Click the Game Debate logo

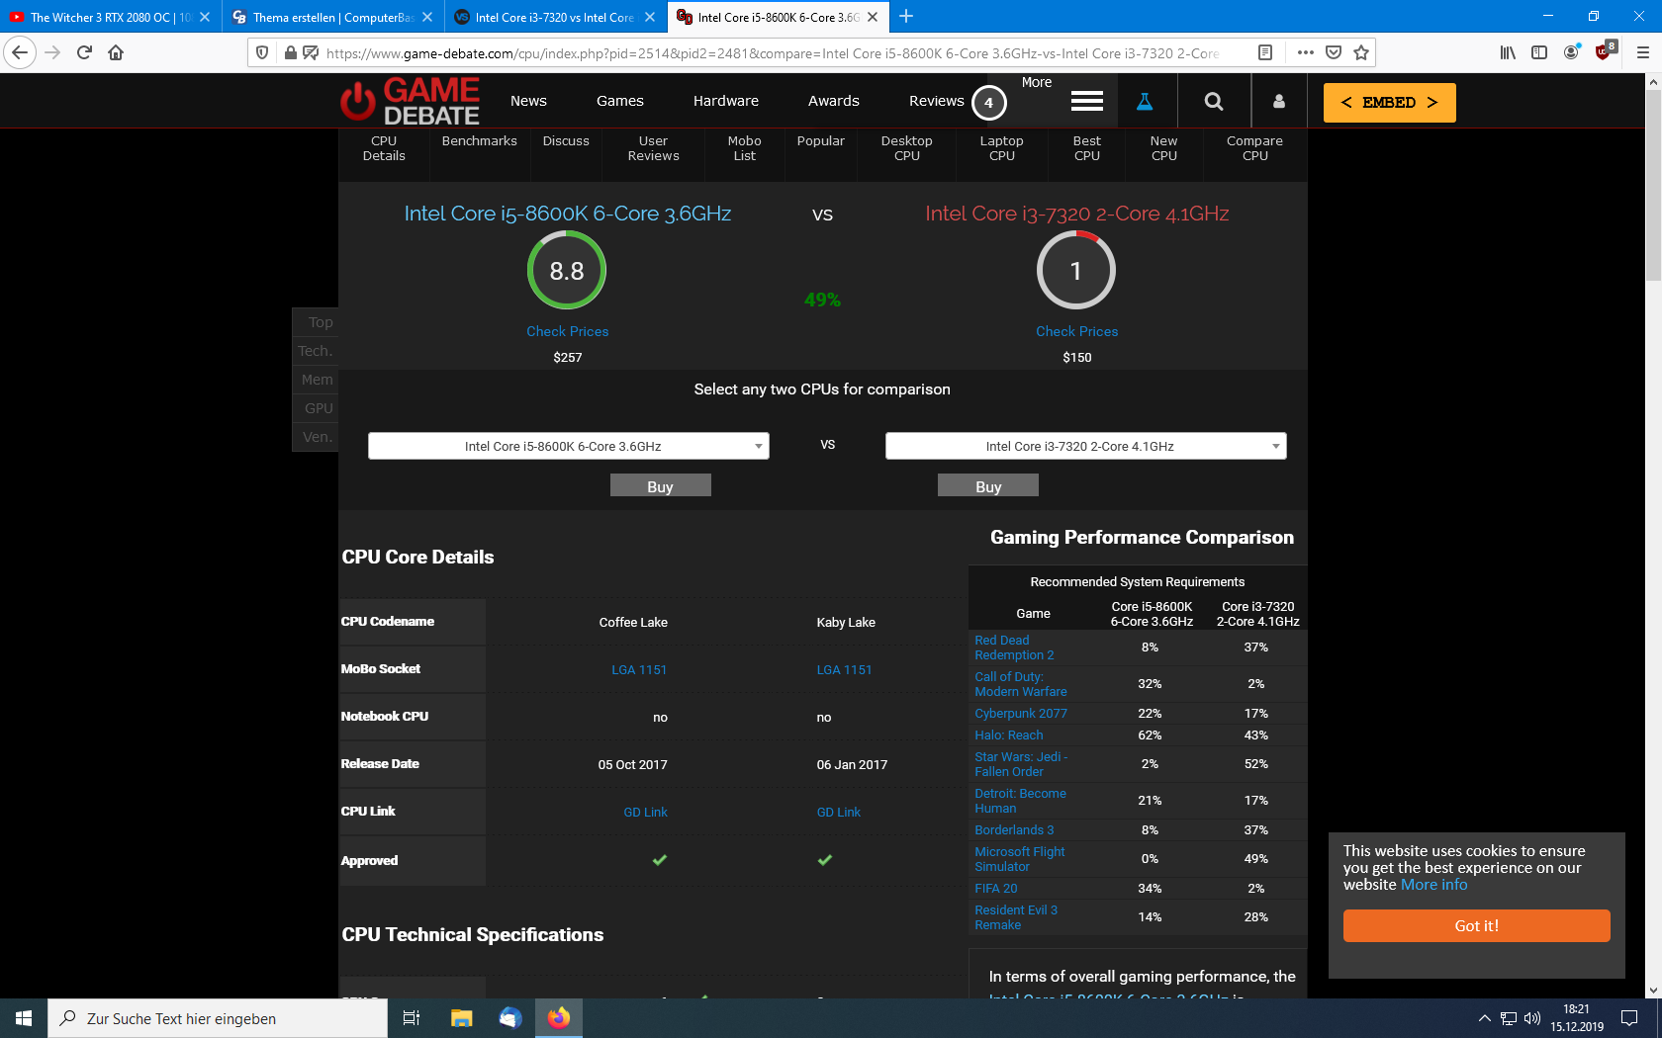(411, 101)
